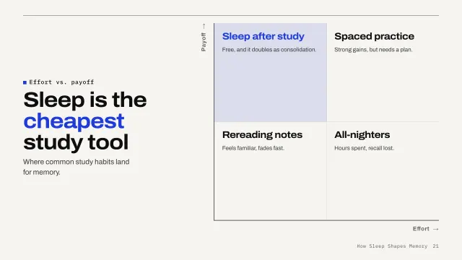The image size is (462, 260).
Task: Click the slide number 21
Action: click(x=435, y=246)
